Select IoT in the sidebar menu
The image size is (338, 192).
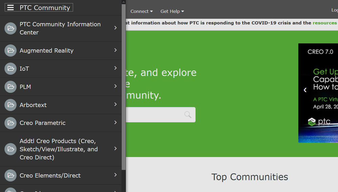point(24,69)
